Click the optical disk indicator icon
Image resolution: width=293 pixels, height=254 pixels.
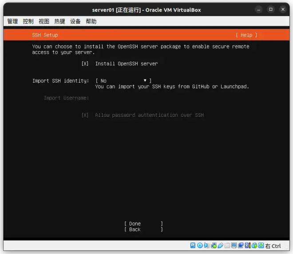click(200, 246)
